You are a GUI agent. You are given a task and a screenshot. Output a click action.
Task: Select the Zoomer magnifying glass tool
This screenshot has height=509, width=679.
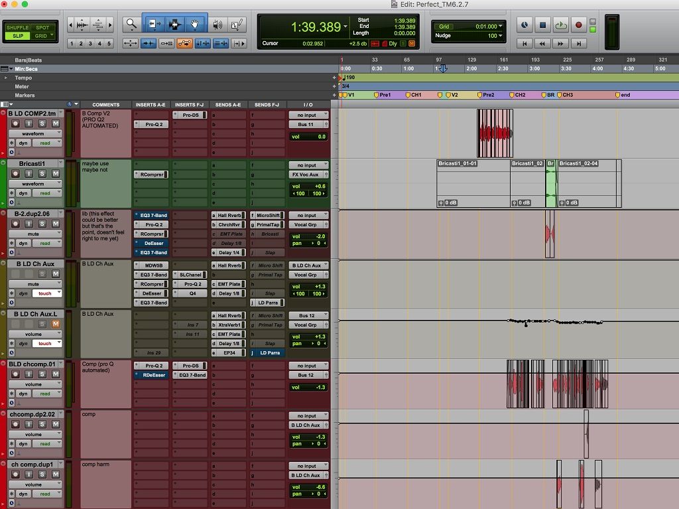coord(131,25)
